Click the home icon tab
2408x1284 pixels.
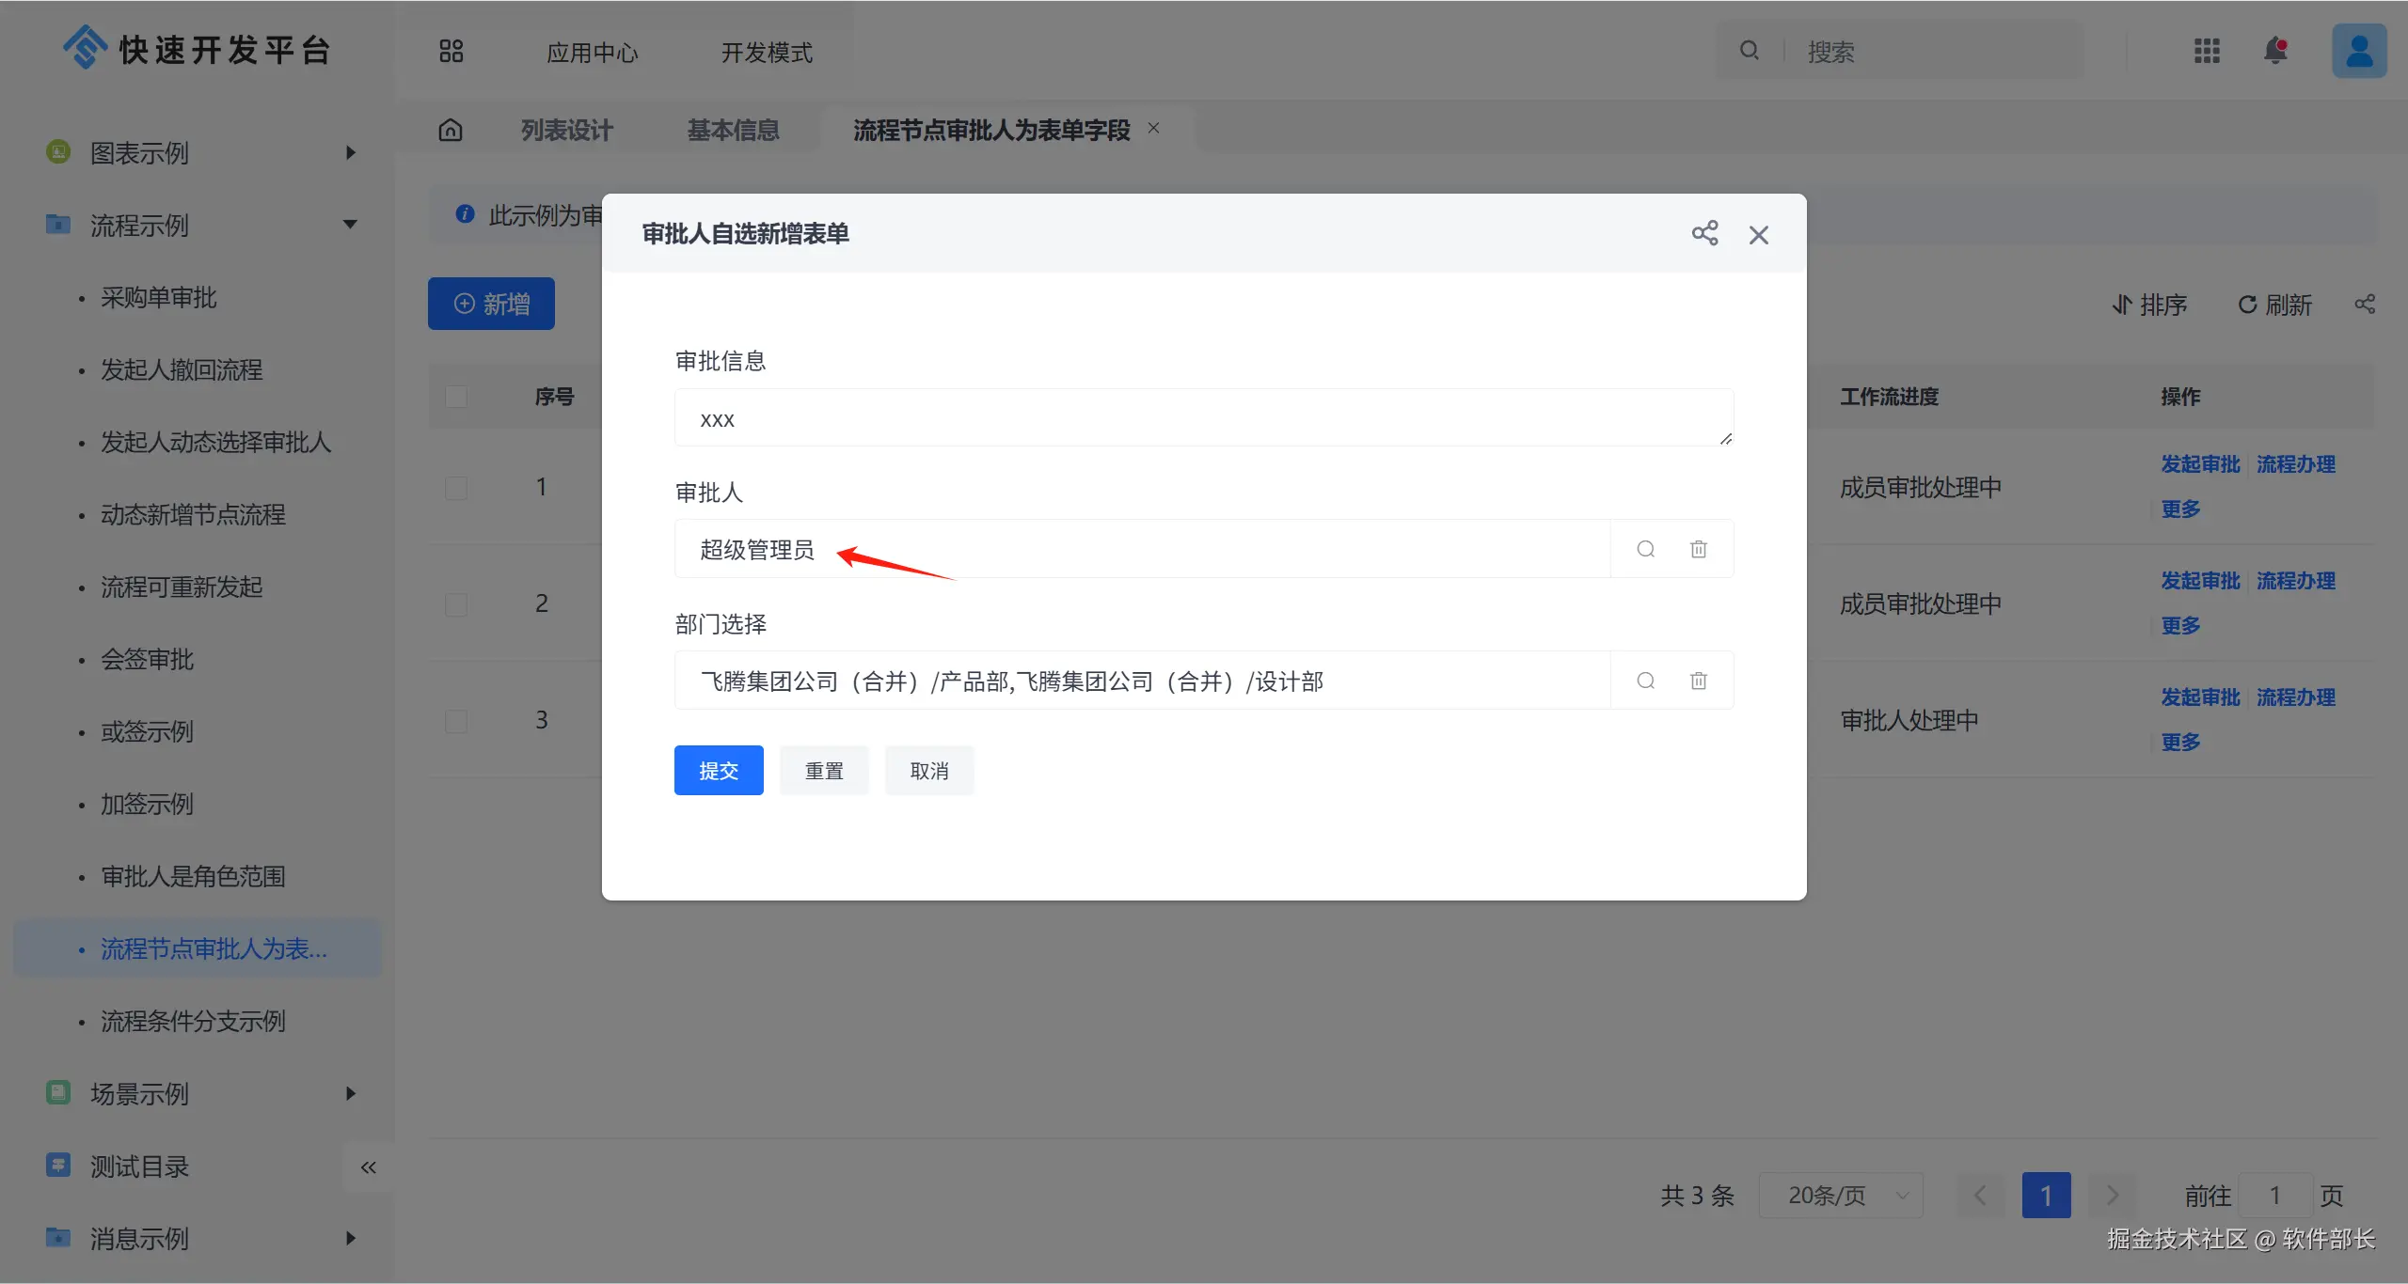pyautogui.click(x=451, y=130)
